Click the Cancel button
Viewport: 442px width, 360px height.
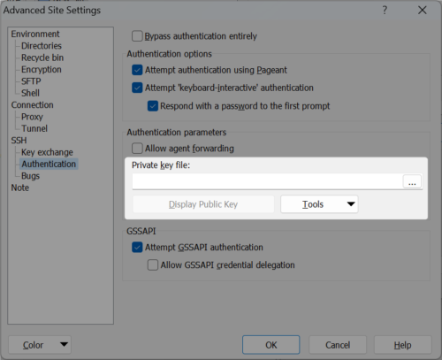338,345
